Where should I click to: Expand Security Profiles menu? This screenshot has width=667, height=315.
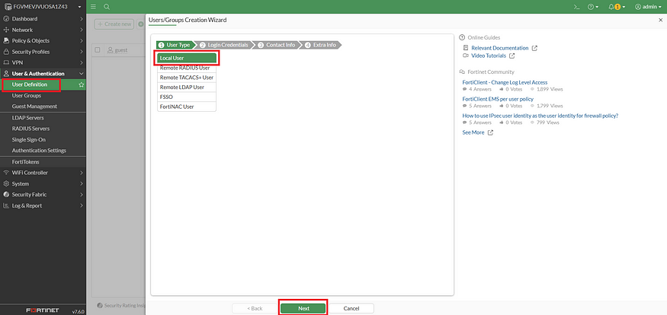pyautogui.click(x=43, y=52)
